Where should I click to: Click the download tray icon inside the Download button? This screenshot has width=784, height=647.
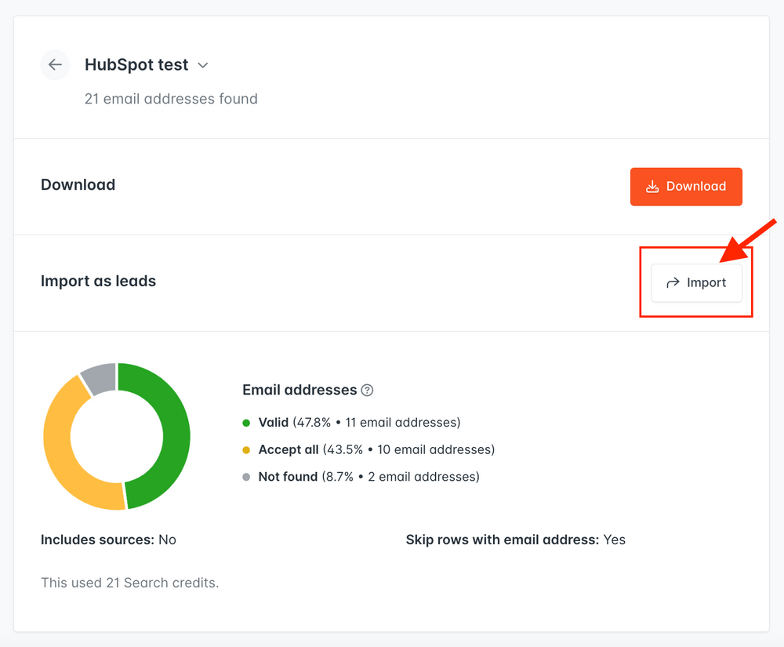652,187
